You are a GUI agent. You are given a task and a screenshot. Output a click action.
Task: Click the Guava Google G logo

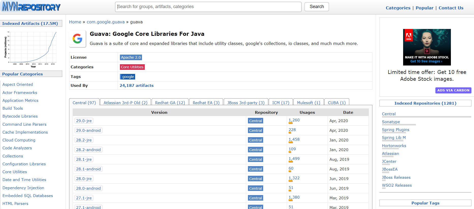click(x=77, y=39)
